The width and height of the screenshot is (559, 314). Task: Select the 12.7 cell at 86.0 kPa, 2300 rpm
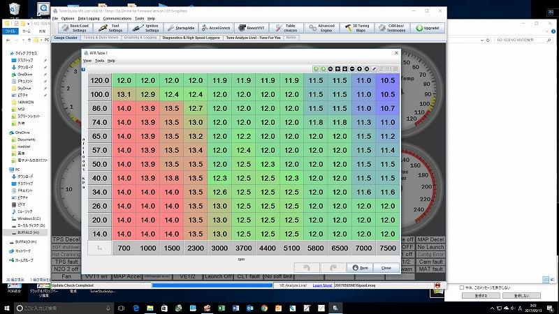coord(196,108)
